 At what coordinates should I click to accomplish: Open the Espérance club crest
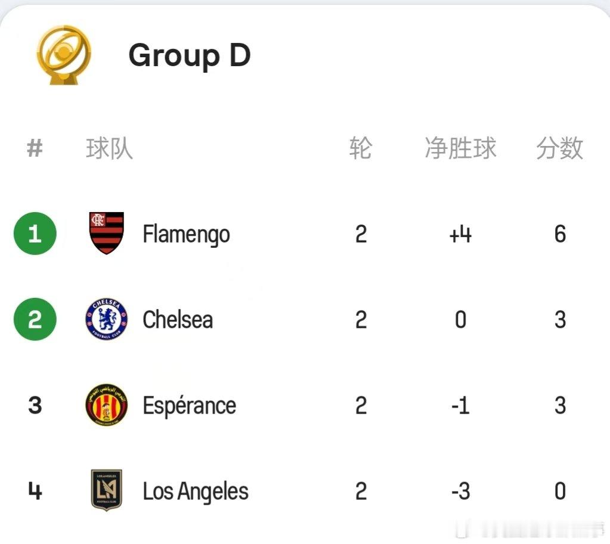click(x=107, y=405)
